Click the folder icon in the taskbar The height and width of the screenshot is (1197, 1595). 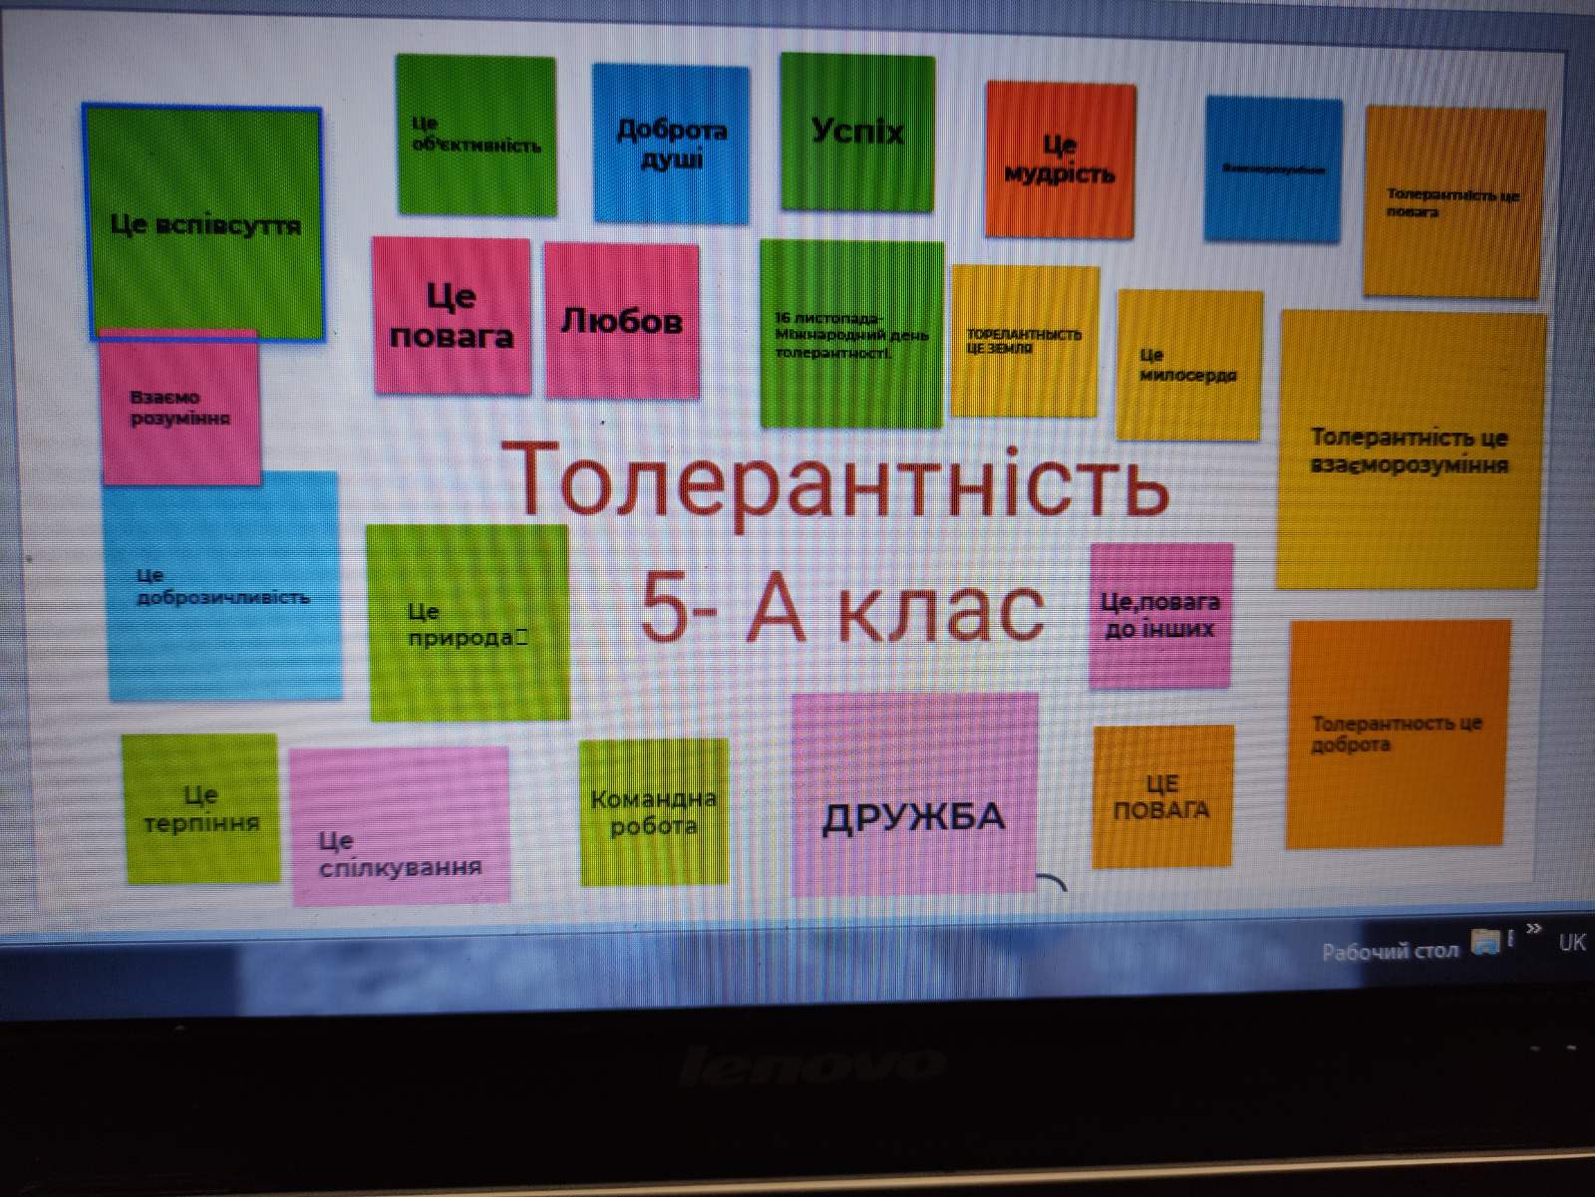pos(1485,941)
